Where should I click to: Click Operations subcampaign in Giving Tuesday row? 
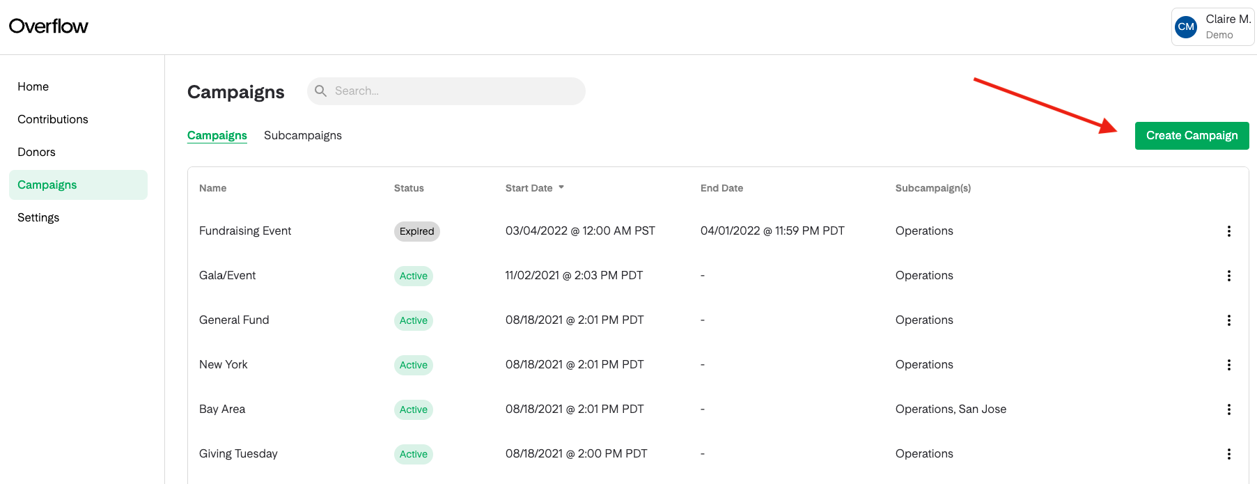point(924,453)
